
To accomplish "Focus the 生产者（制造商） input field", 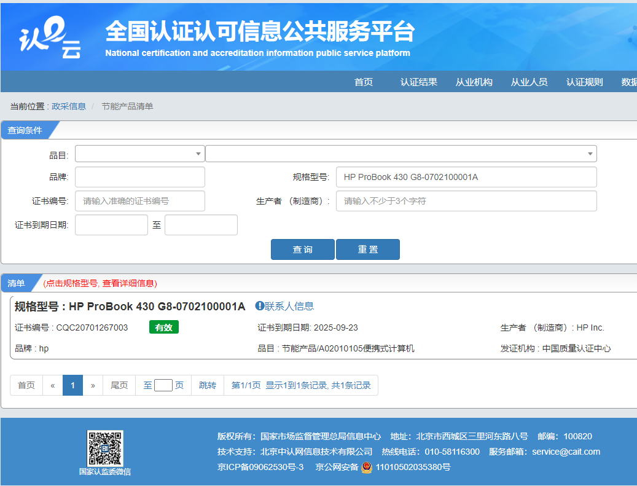I will pyautogui.click(x=466, y=201).
